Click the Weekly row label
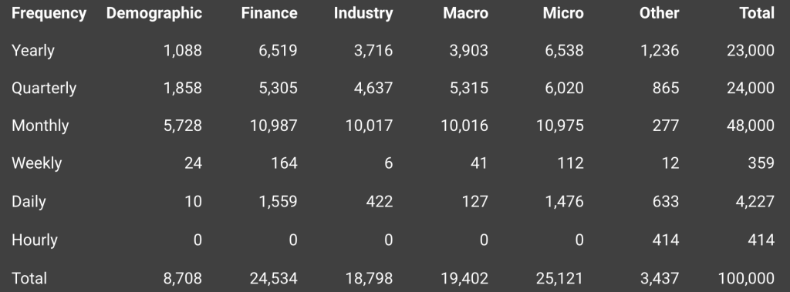Viewport: 790px width, 292px height. (x=37, y=163)
